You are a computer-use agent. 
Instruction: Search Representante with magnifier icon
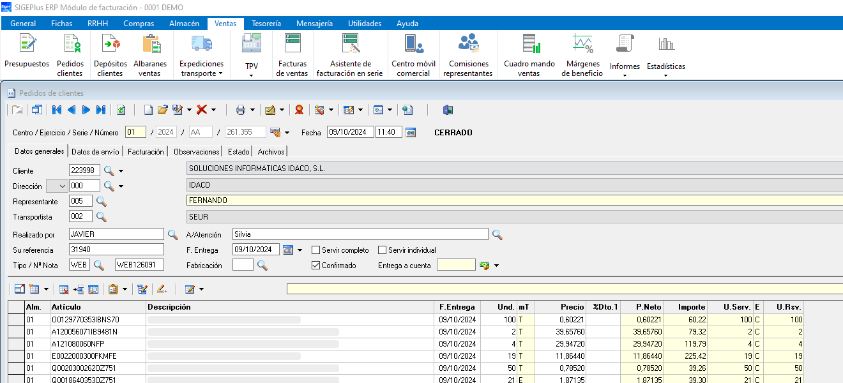[x=101, y=202]
